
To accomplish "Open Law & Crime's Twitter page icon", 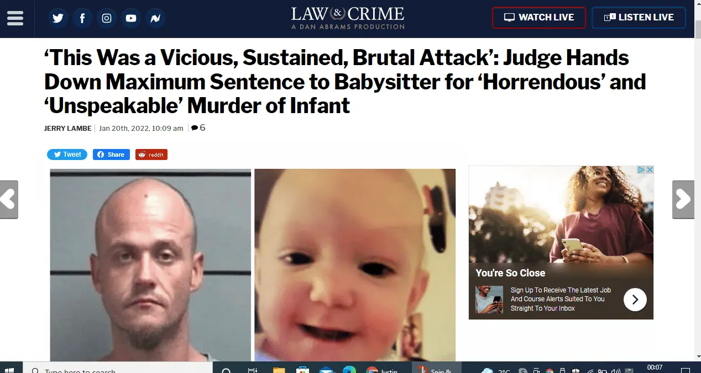I will [57, 18].
